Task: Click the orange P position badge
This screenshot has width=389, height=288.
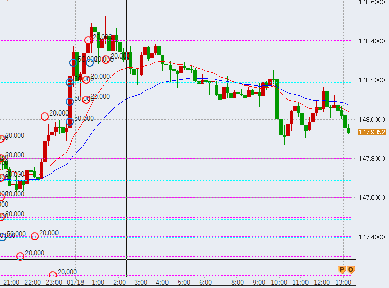Action: click(342, 270)
